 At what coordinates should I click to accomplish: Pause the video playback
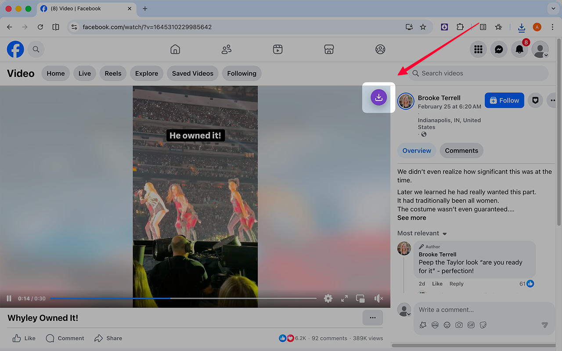click(9, 298)
